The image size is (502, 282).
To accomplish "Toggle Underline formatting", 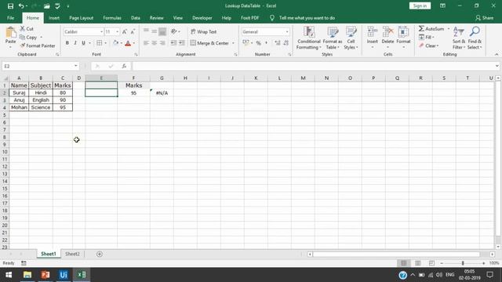I will coord(83,43).
